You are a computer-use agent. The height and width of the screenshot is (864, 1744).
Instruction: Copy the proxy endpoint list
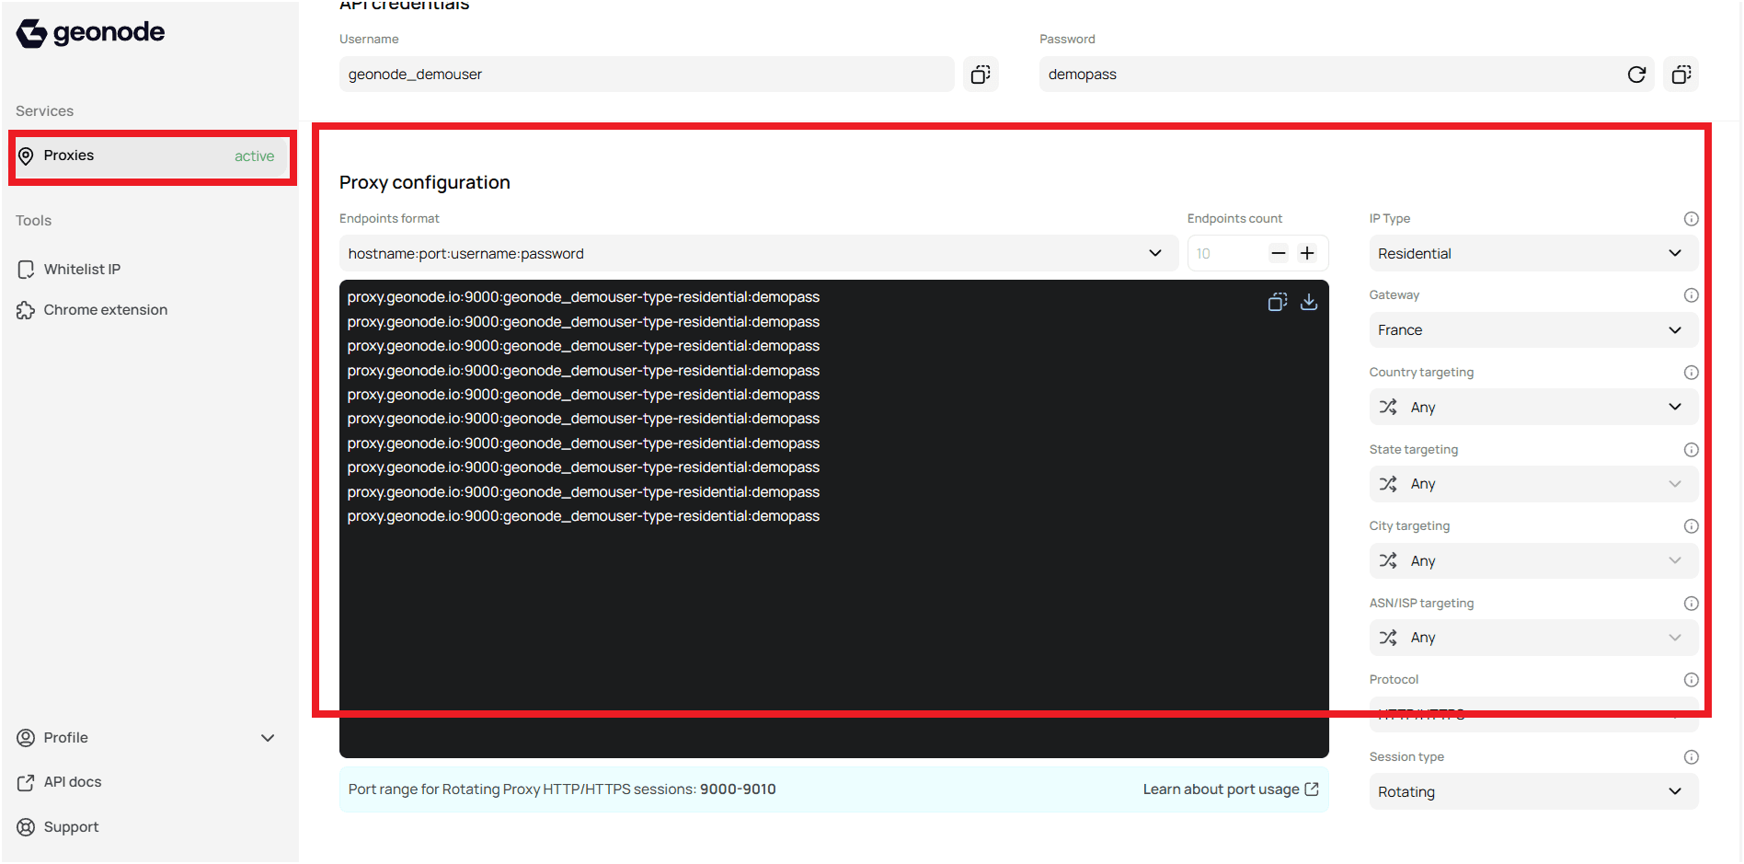[x=1277, y=302]
